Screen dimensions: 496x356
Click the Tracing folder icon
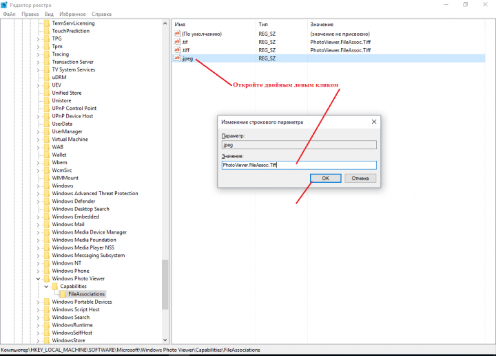click(47, 54)
